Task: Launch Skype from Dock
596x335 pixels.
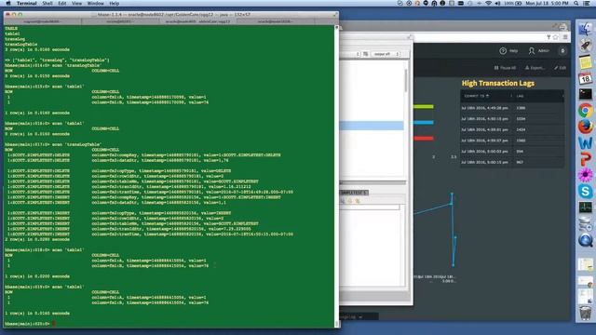Action: [x=586, y=191]
